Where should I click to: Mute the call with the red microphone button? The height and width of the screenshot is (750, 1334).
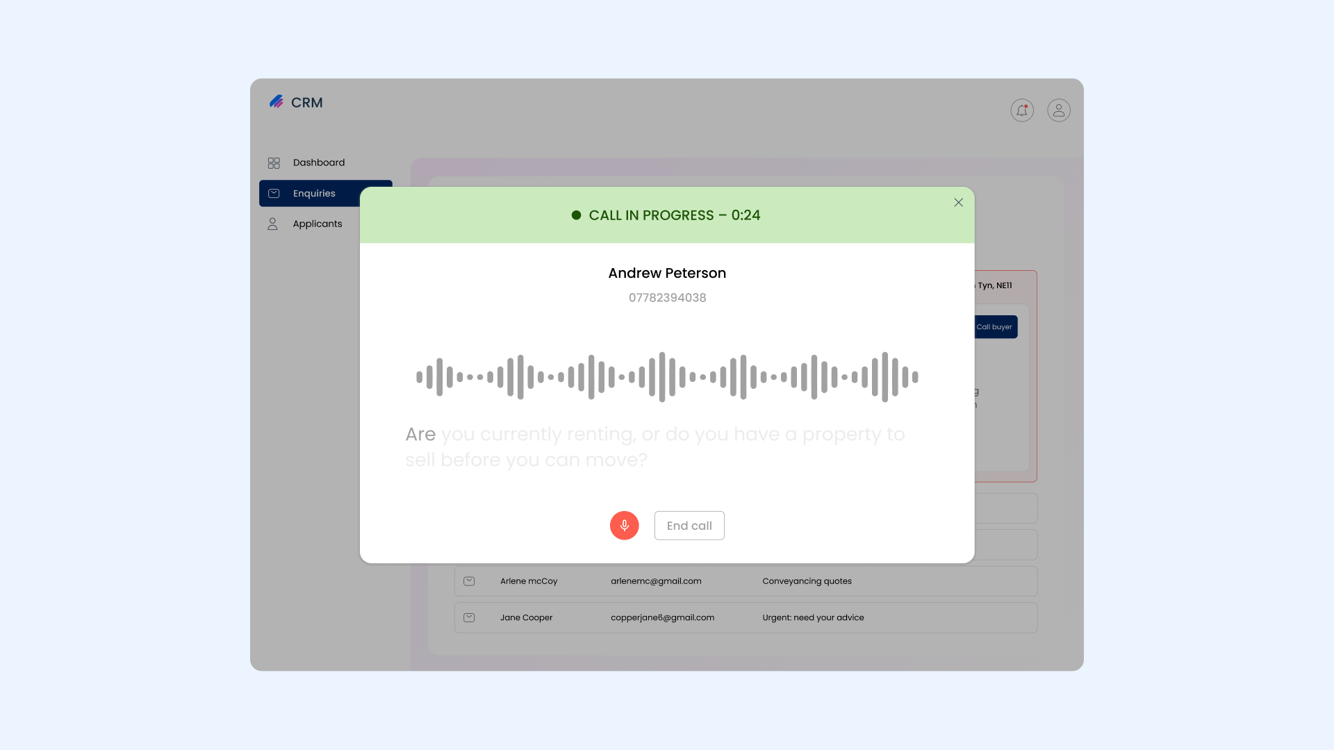click(x=624, y=526)
